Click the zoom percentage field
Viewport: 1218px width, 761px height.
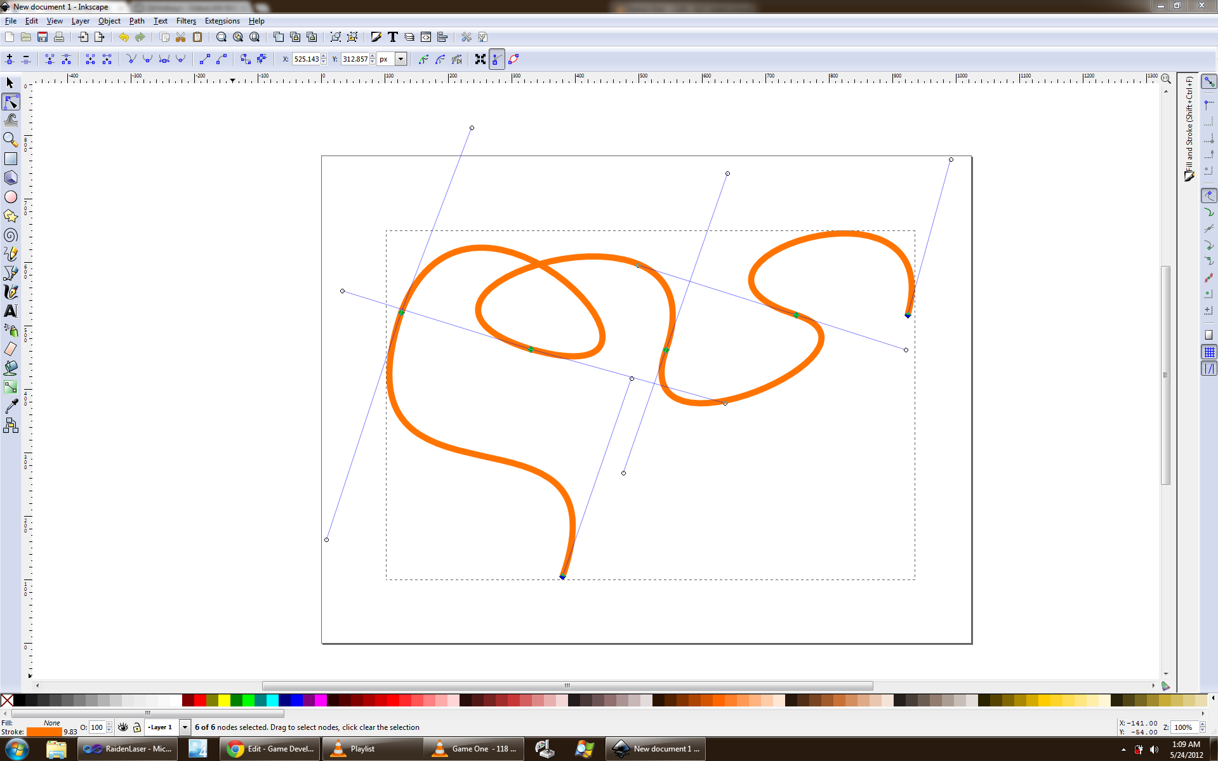click(x=1184, y=727)
